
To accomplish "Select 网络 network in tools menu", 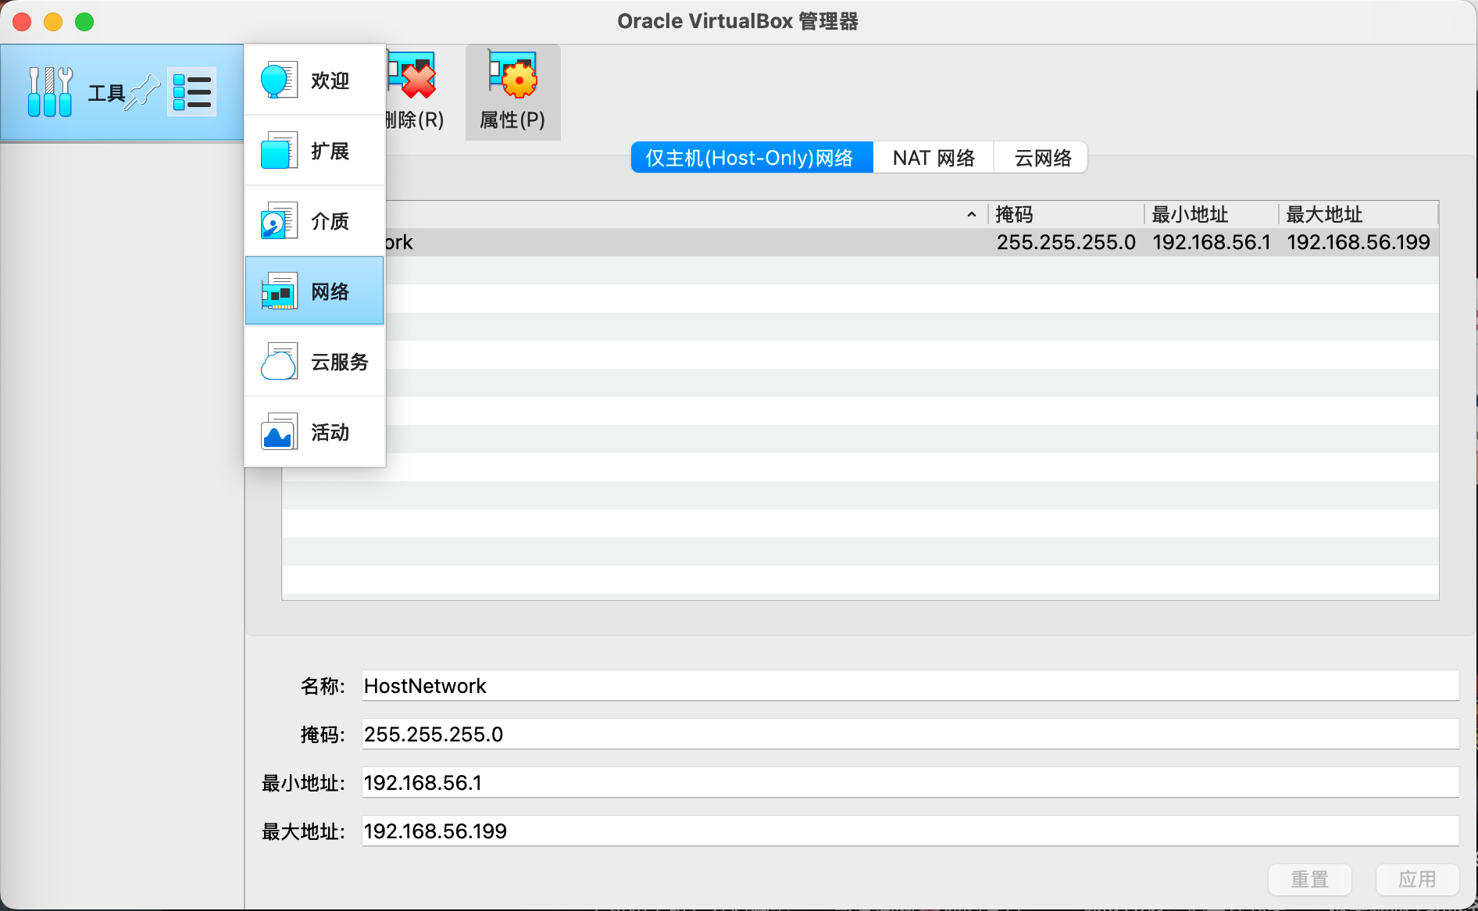I will tap(315, 291).
